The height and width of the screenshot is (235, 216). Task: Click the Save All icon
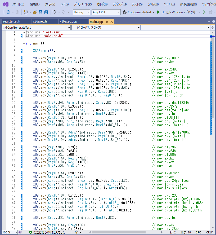coord(46,12)
